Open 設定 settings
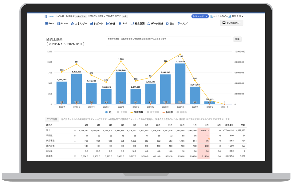This screenshot has height=184, width=292. [x=170, y=24]
